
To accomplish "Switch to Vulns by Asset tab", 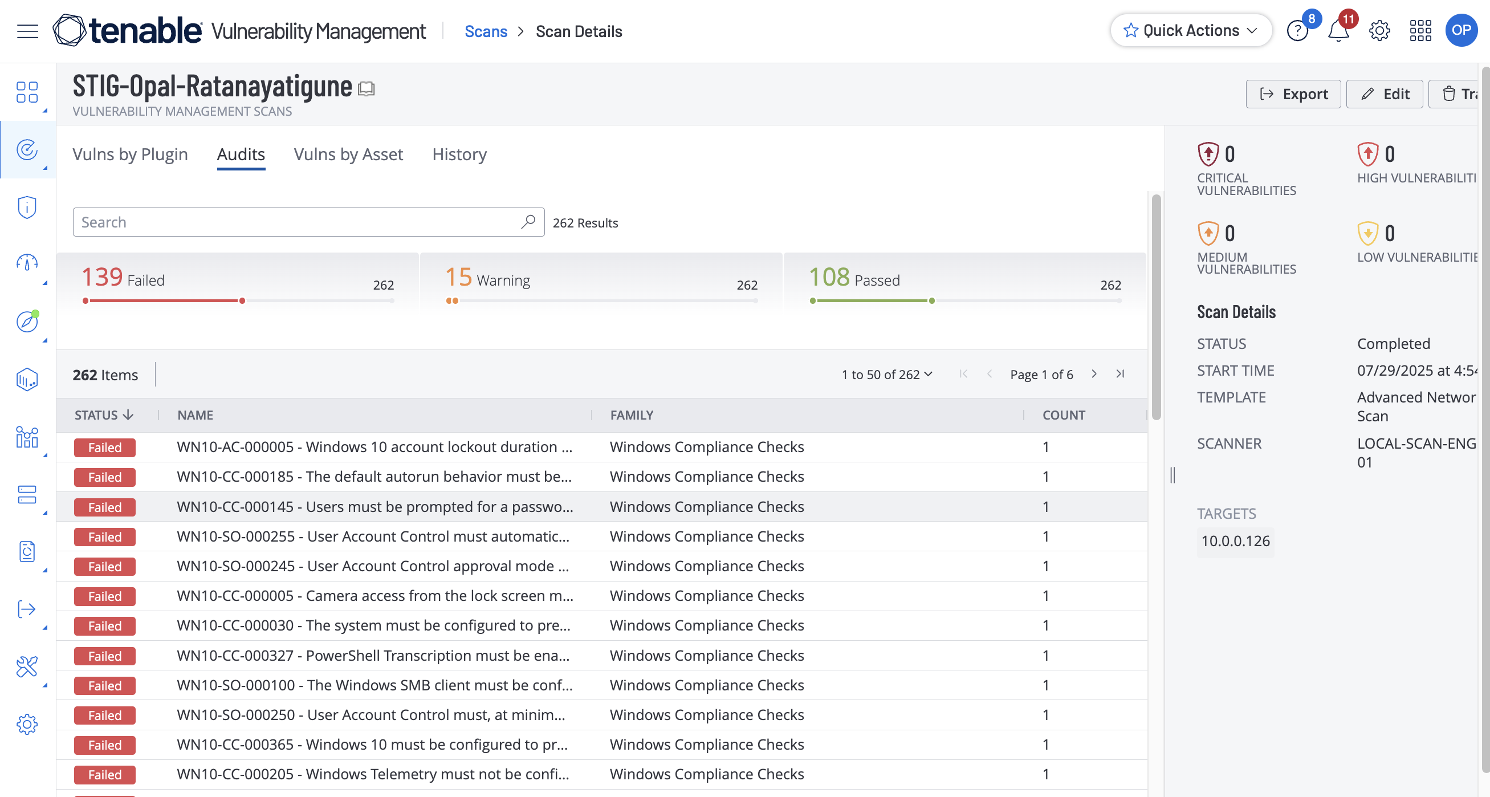I will pos(348,154).
